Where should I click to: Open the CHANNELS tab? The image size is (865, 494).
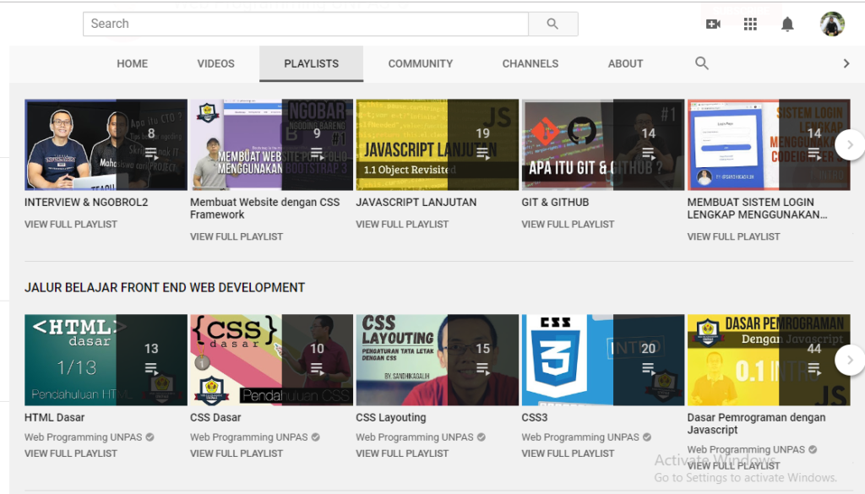click(x=530, y=63)
